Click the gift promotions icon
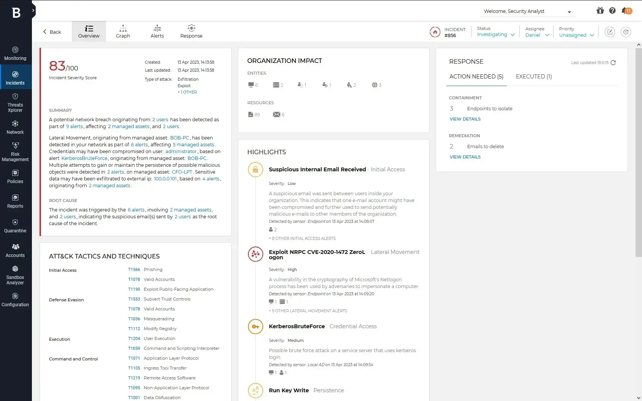This screenshot has height=401, width=642. pyautogui.click(x=600, y=11)
